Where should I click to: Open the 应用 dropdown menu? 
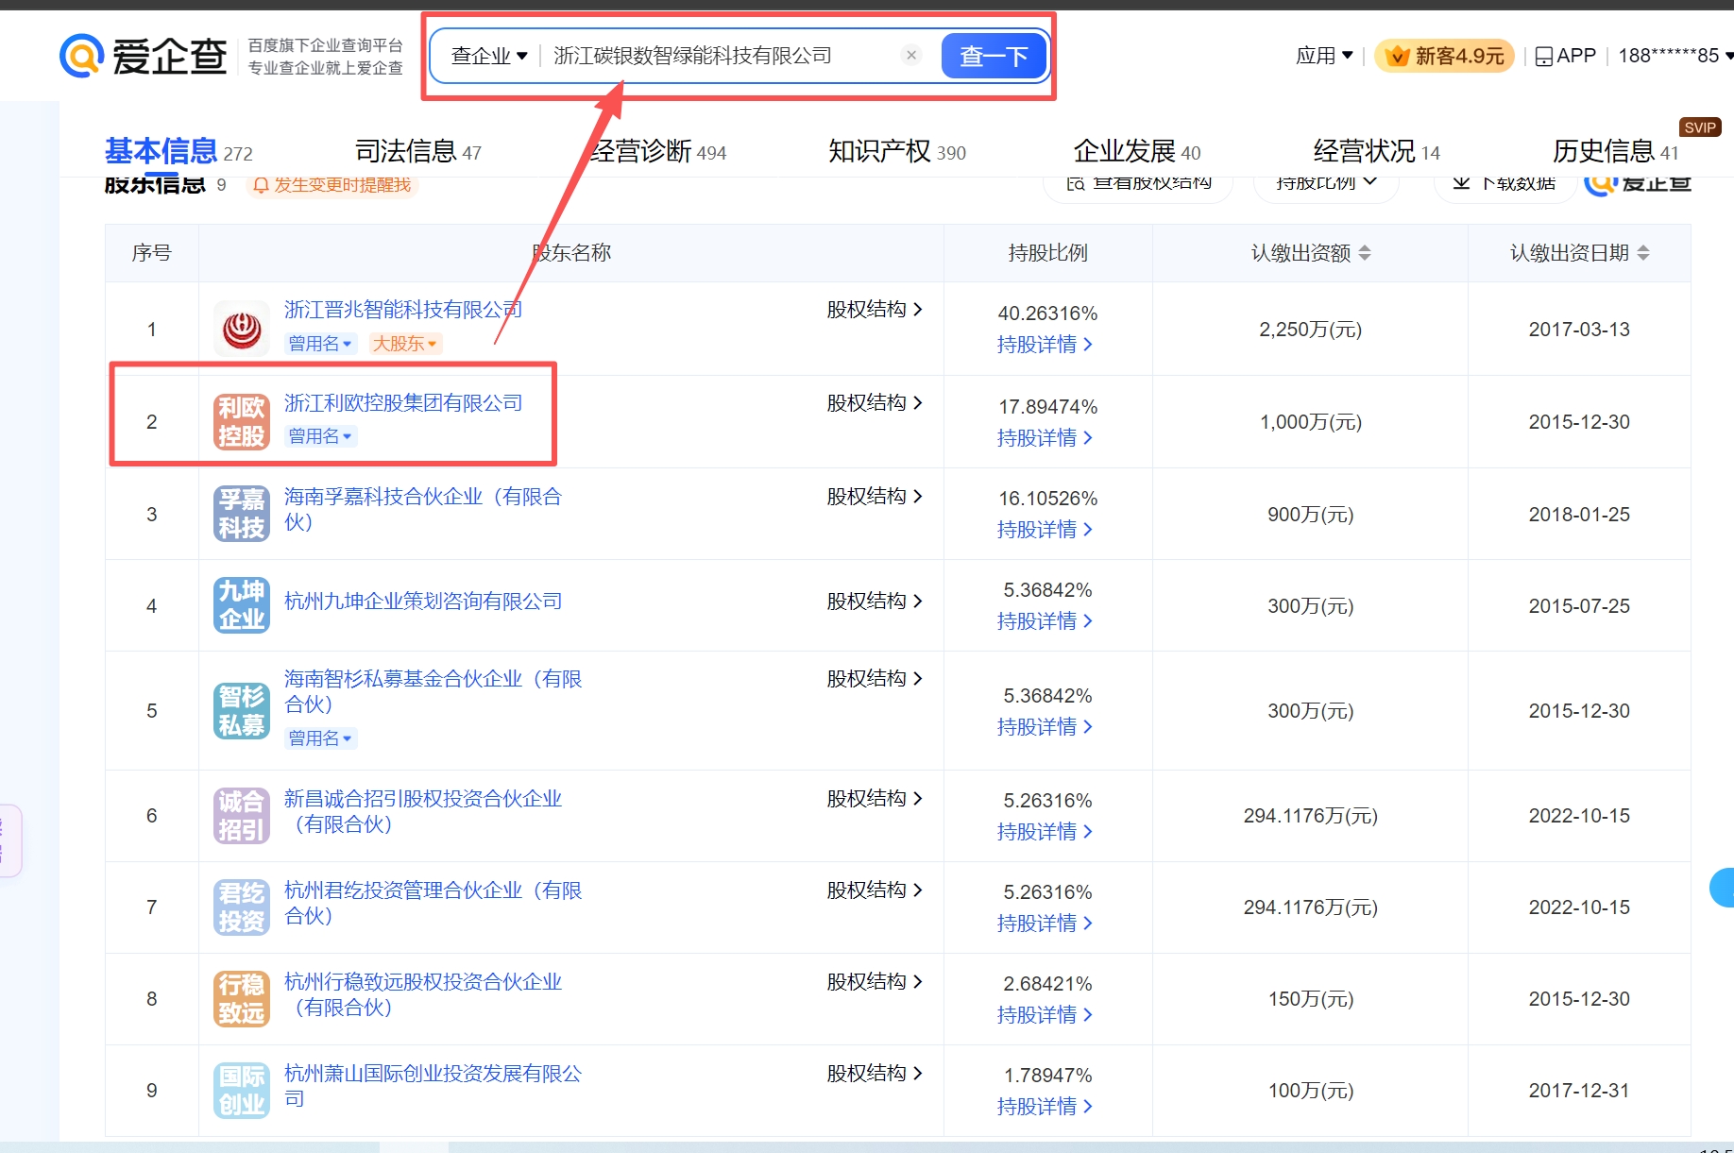click(1324, 56)
